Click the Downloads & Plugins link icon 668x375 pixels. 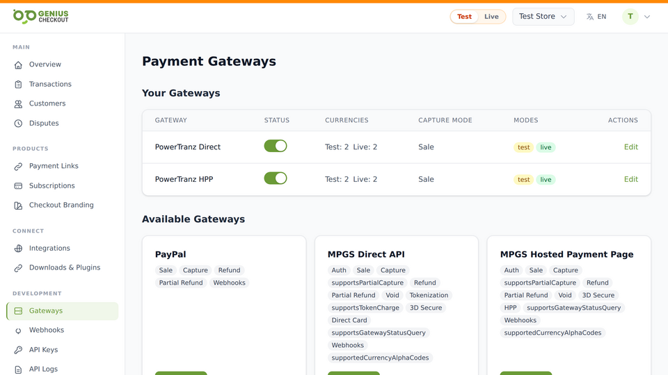click(18, 268)
